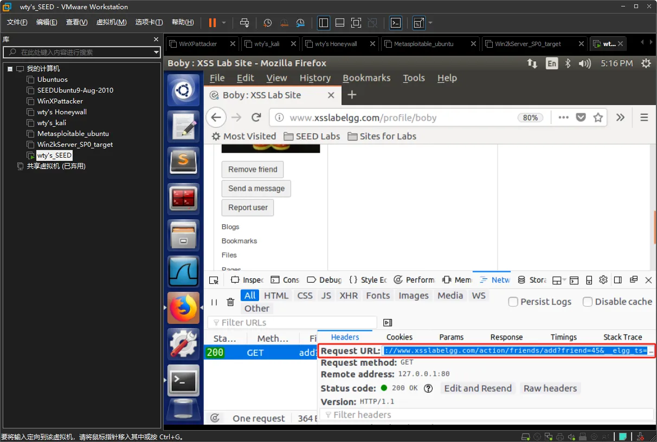Image resolution: width=657 pixels, height=442 pixels.
Task: Select 共享虚拟机 (已弃用) tree item
Action: pos(56,166)
